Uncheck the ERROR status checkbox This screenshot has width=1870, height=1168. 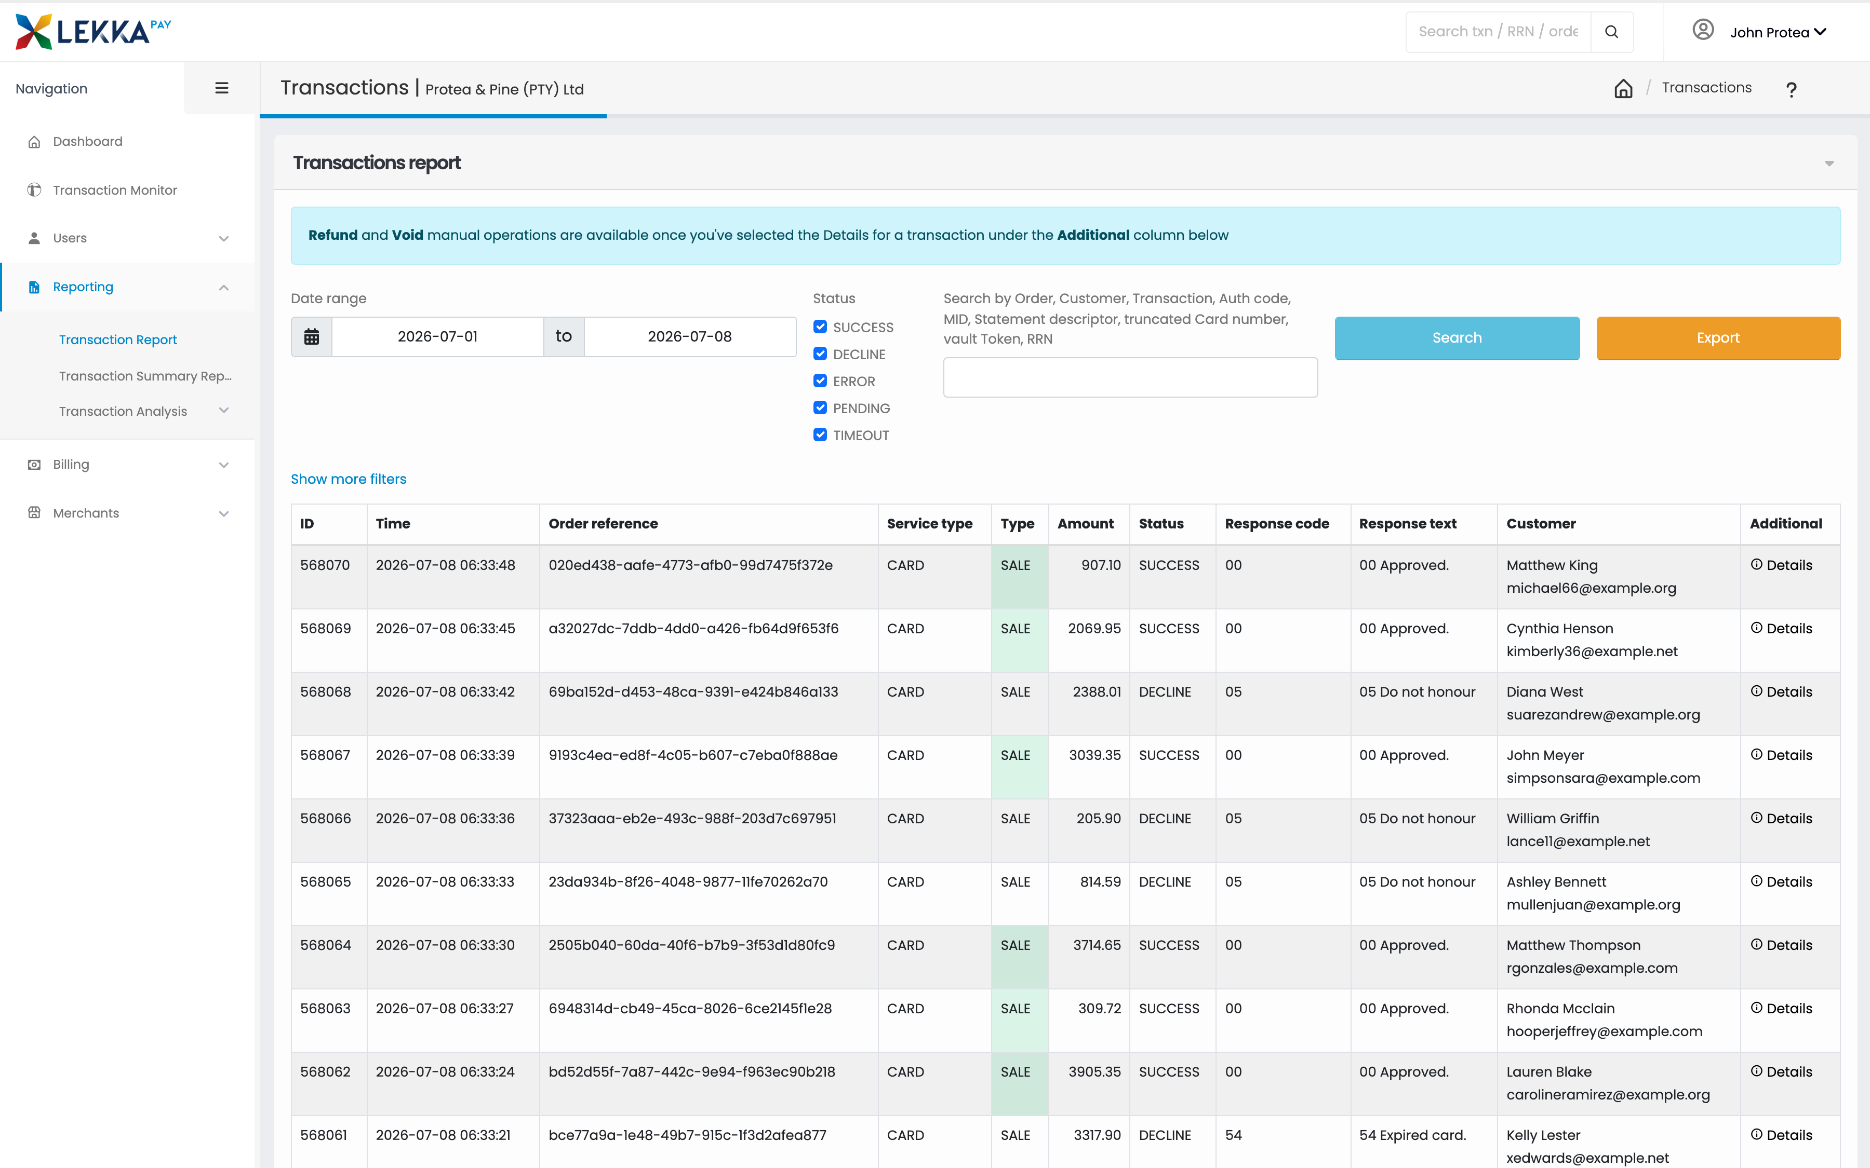click(820, 381)
